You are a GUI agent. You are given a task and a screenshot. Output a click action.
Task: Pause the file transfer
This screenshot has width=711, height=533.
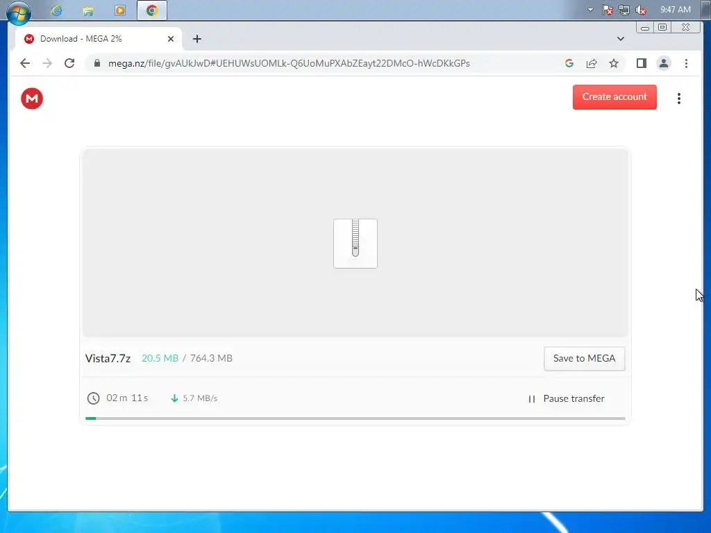566,399
